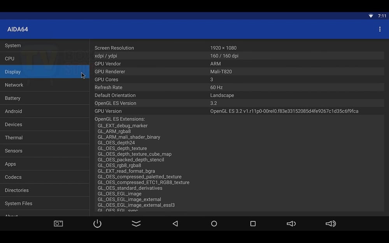389x243 pixels.
Task: Select the GL_OES_EGL_image_external_essl3 extension
Action: [136, 205]
